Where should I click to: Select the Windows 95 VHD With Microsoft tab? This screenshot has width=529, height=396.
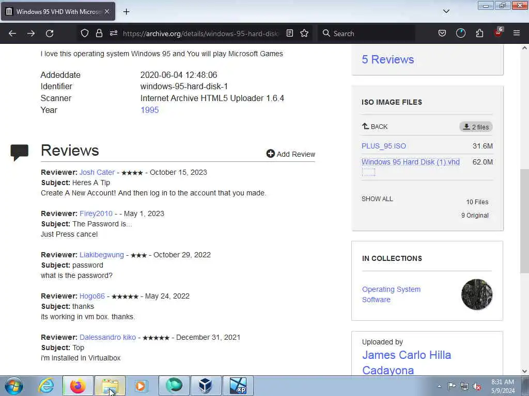(58, 11)
